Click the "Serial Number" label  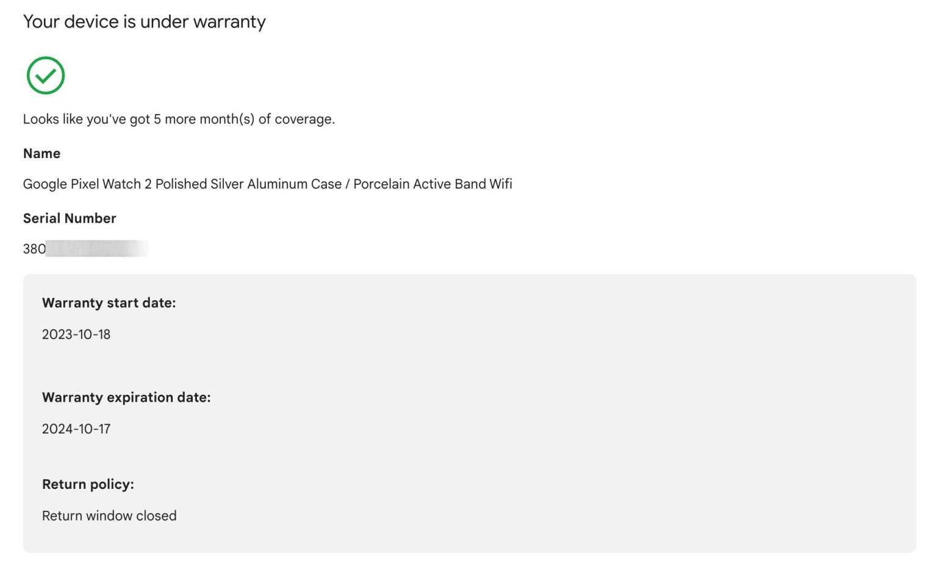70,218
